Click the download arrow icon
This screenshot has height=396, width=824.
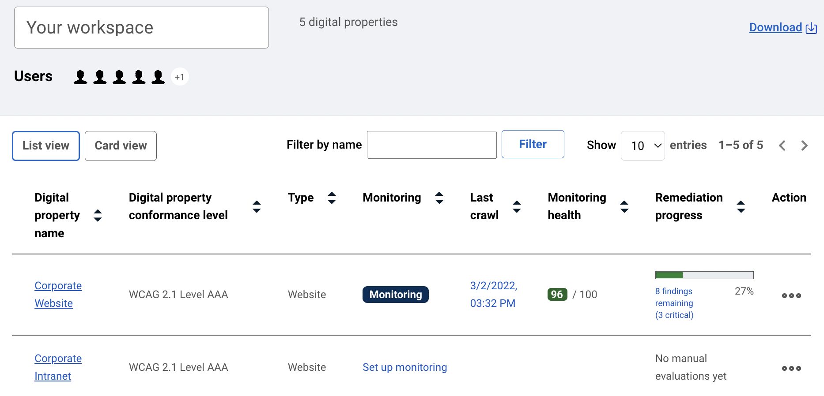(811, 28)
